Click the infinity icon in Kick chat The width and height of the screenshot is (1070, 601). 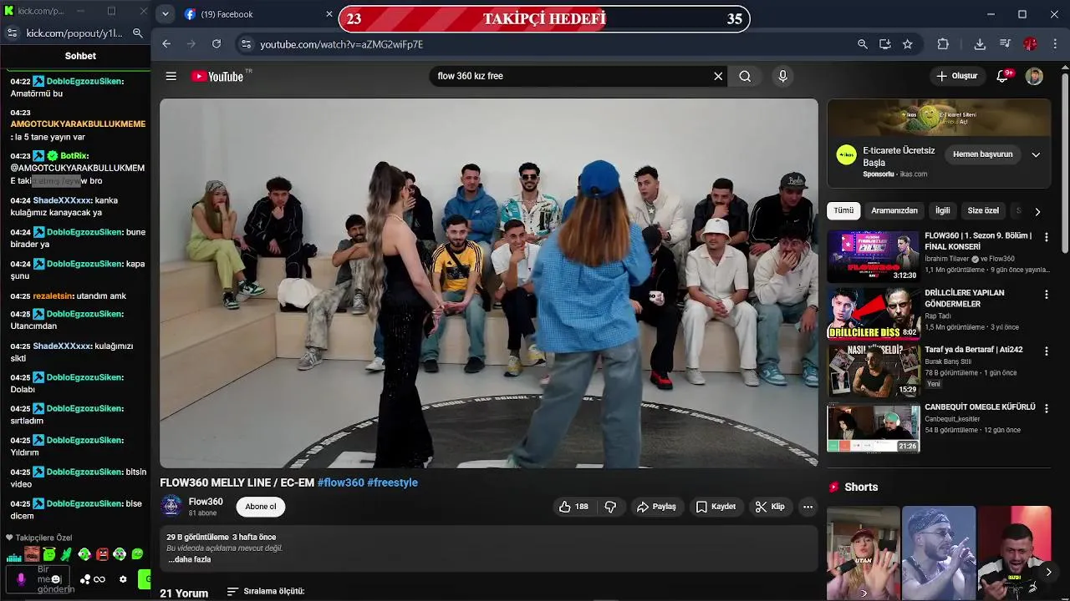[x=99, y=579]
